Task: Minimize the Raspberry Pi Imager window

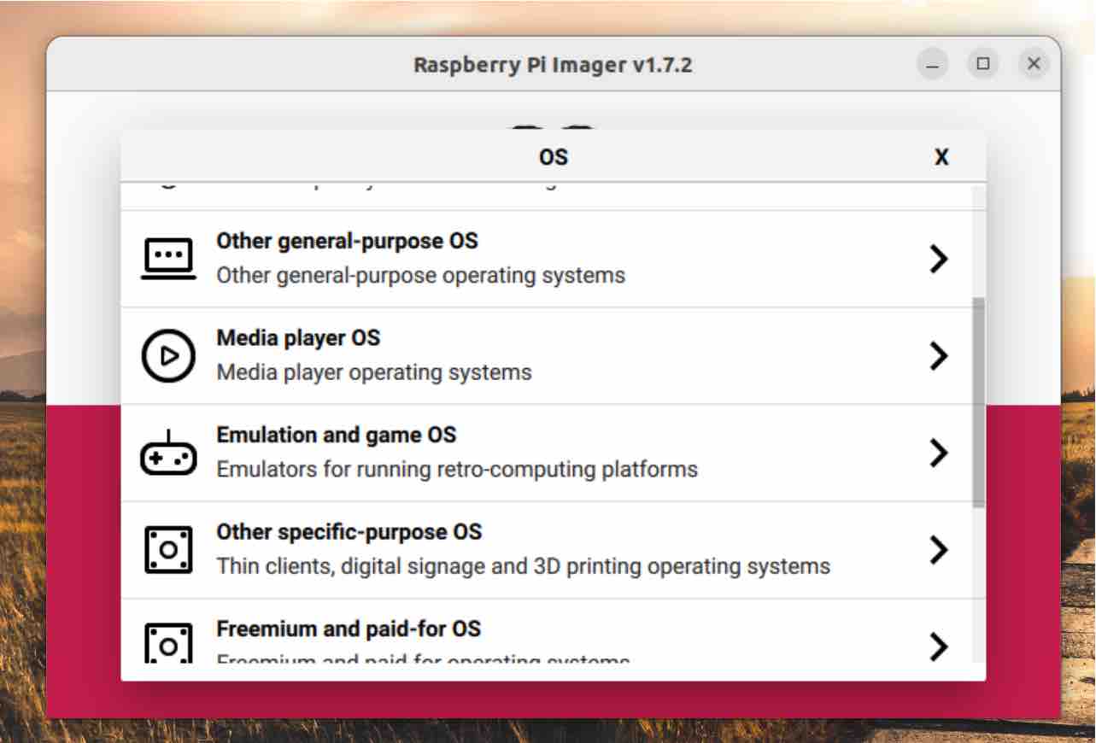Action: (x=933, y=64)
